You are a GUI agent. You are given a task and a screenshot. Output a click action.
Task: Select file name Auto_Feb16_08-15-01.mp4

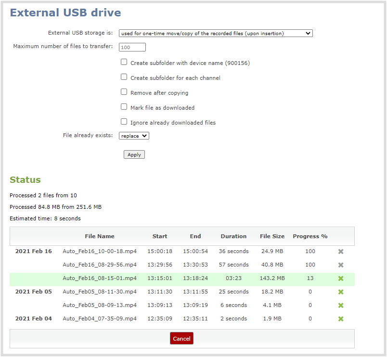coord(100,278)
